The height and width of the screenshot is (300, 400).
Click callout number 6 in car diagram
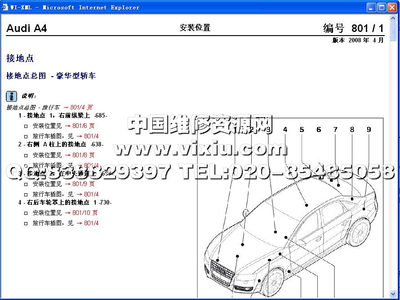pos(319,130)
